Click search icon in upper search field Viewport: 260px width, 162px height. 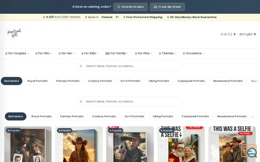[81, 66]
